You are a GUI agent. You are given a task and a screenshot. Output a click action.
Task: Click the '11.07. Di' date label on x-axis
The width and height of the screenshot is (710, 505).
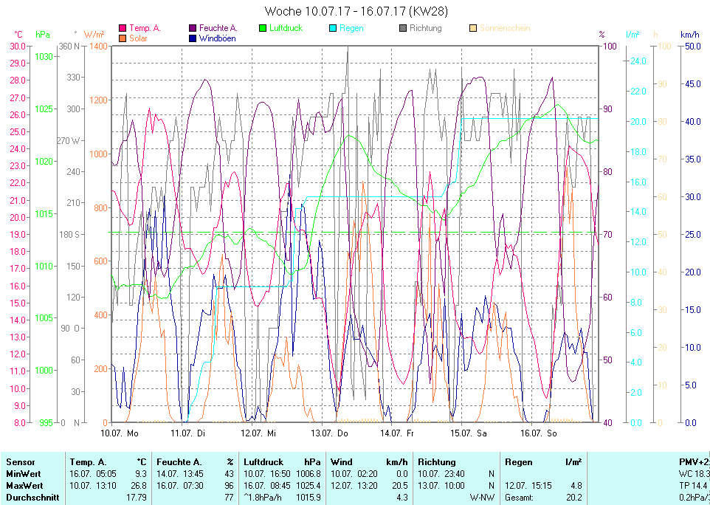(x=188, y=433)
